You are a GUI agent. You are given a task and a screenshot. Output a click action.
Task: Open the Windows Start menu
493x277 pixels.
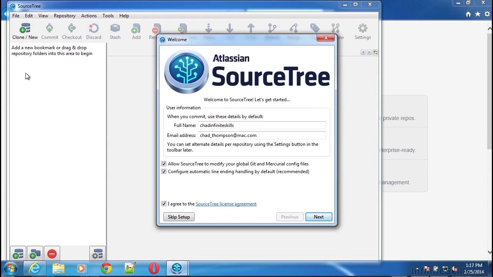tap(11, 268)
